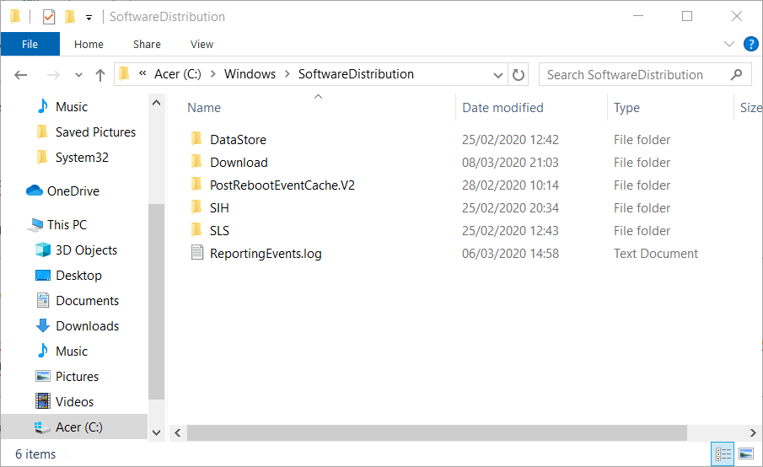The height and width of the screenshot is (467, 763).
Task: Click the Back navigation arrow
Action: click(22, 75)
